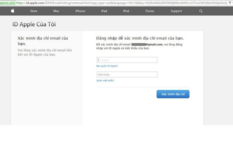The width and height of the screenshot is (233, 155).
Task: Click the key icon in address bar
Action: pyautogui.click(x=230, y=3)
